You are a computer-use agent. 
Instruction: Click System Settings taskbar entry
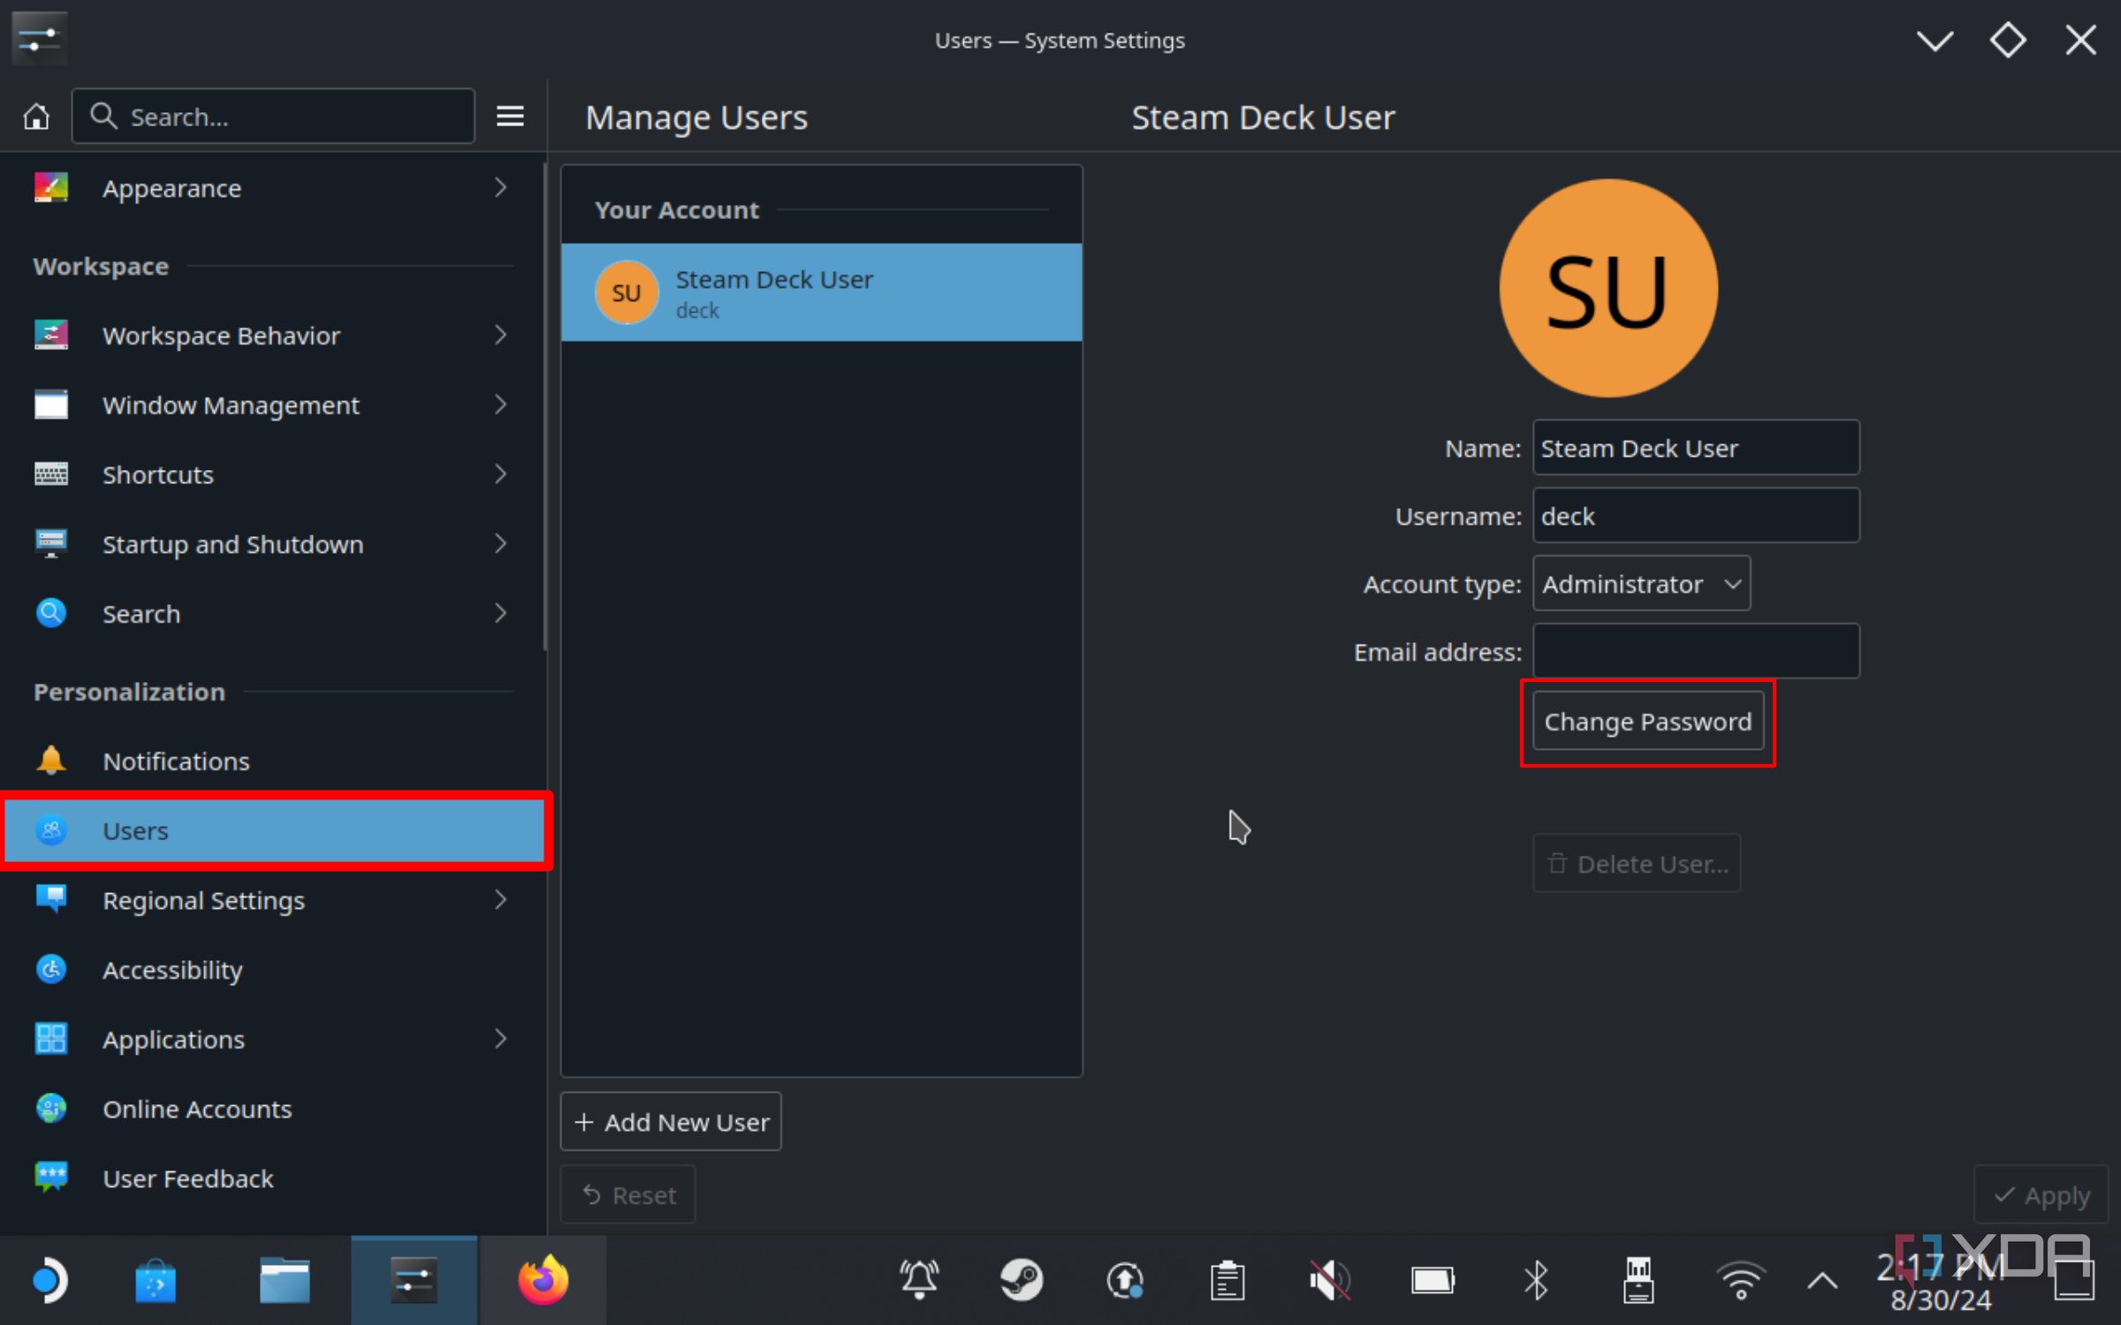414,1280
